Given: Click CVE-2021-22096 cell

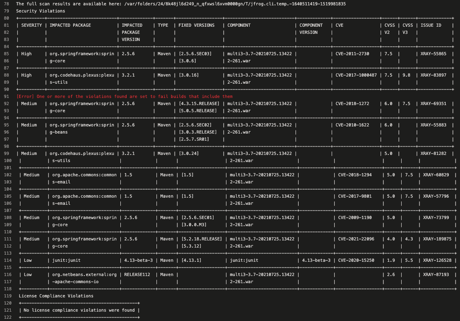Looking at the screenshot, I should click(356, 239).
